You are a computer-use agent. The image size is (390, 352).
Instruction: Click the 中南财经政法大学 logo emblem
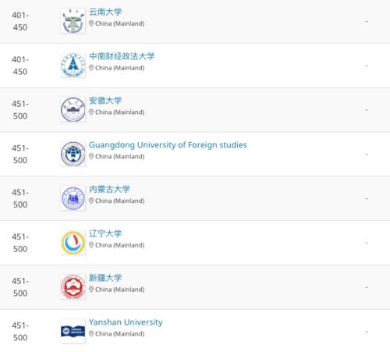(x=73, y=66)
